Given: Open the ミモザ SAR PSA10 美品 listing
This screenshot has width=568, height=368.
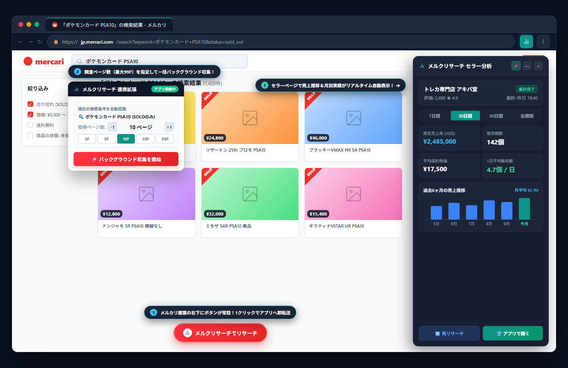Looking at the screenshot, I should [x=250, y=203].
